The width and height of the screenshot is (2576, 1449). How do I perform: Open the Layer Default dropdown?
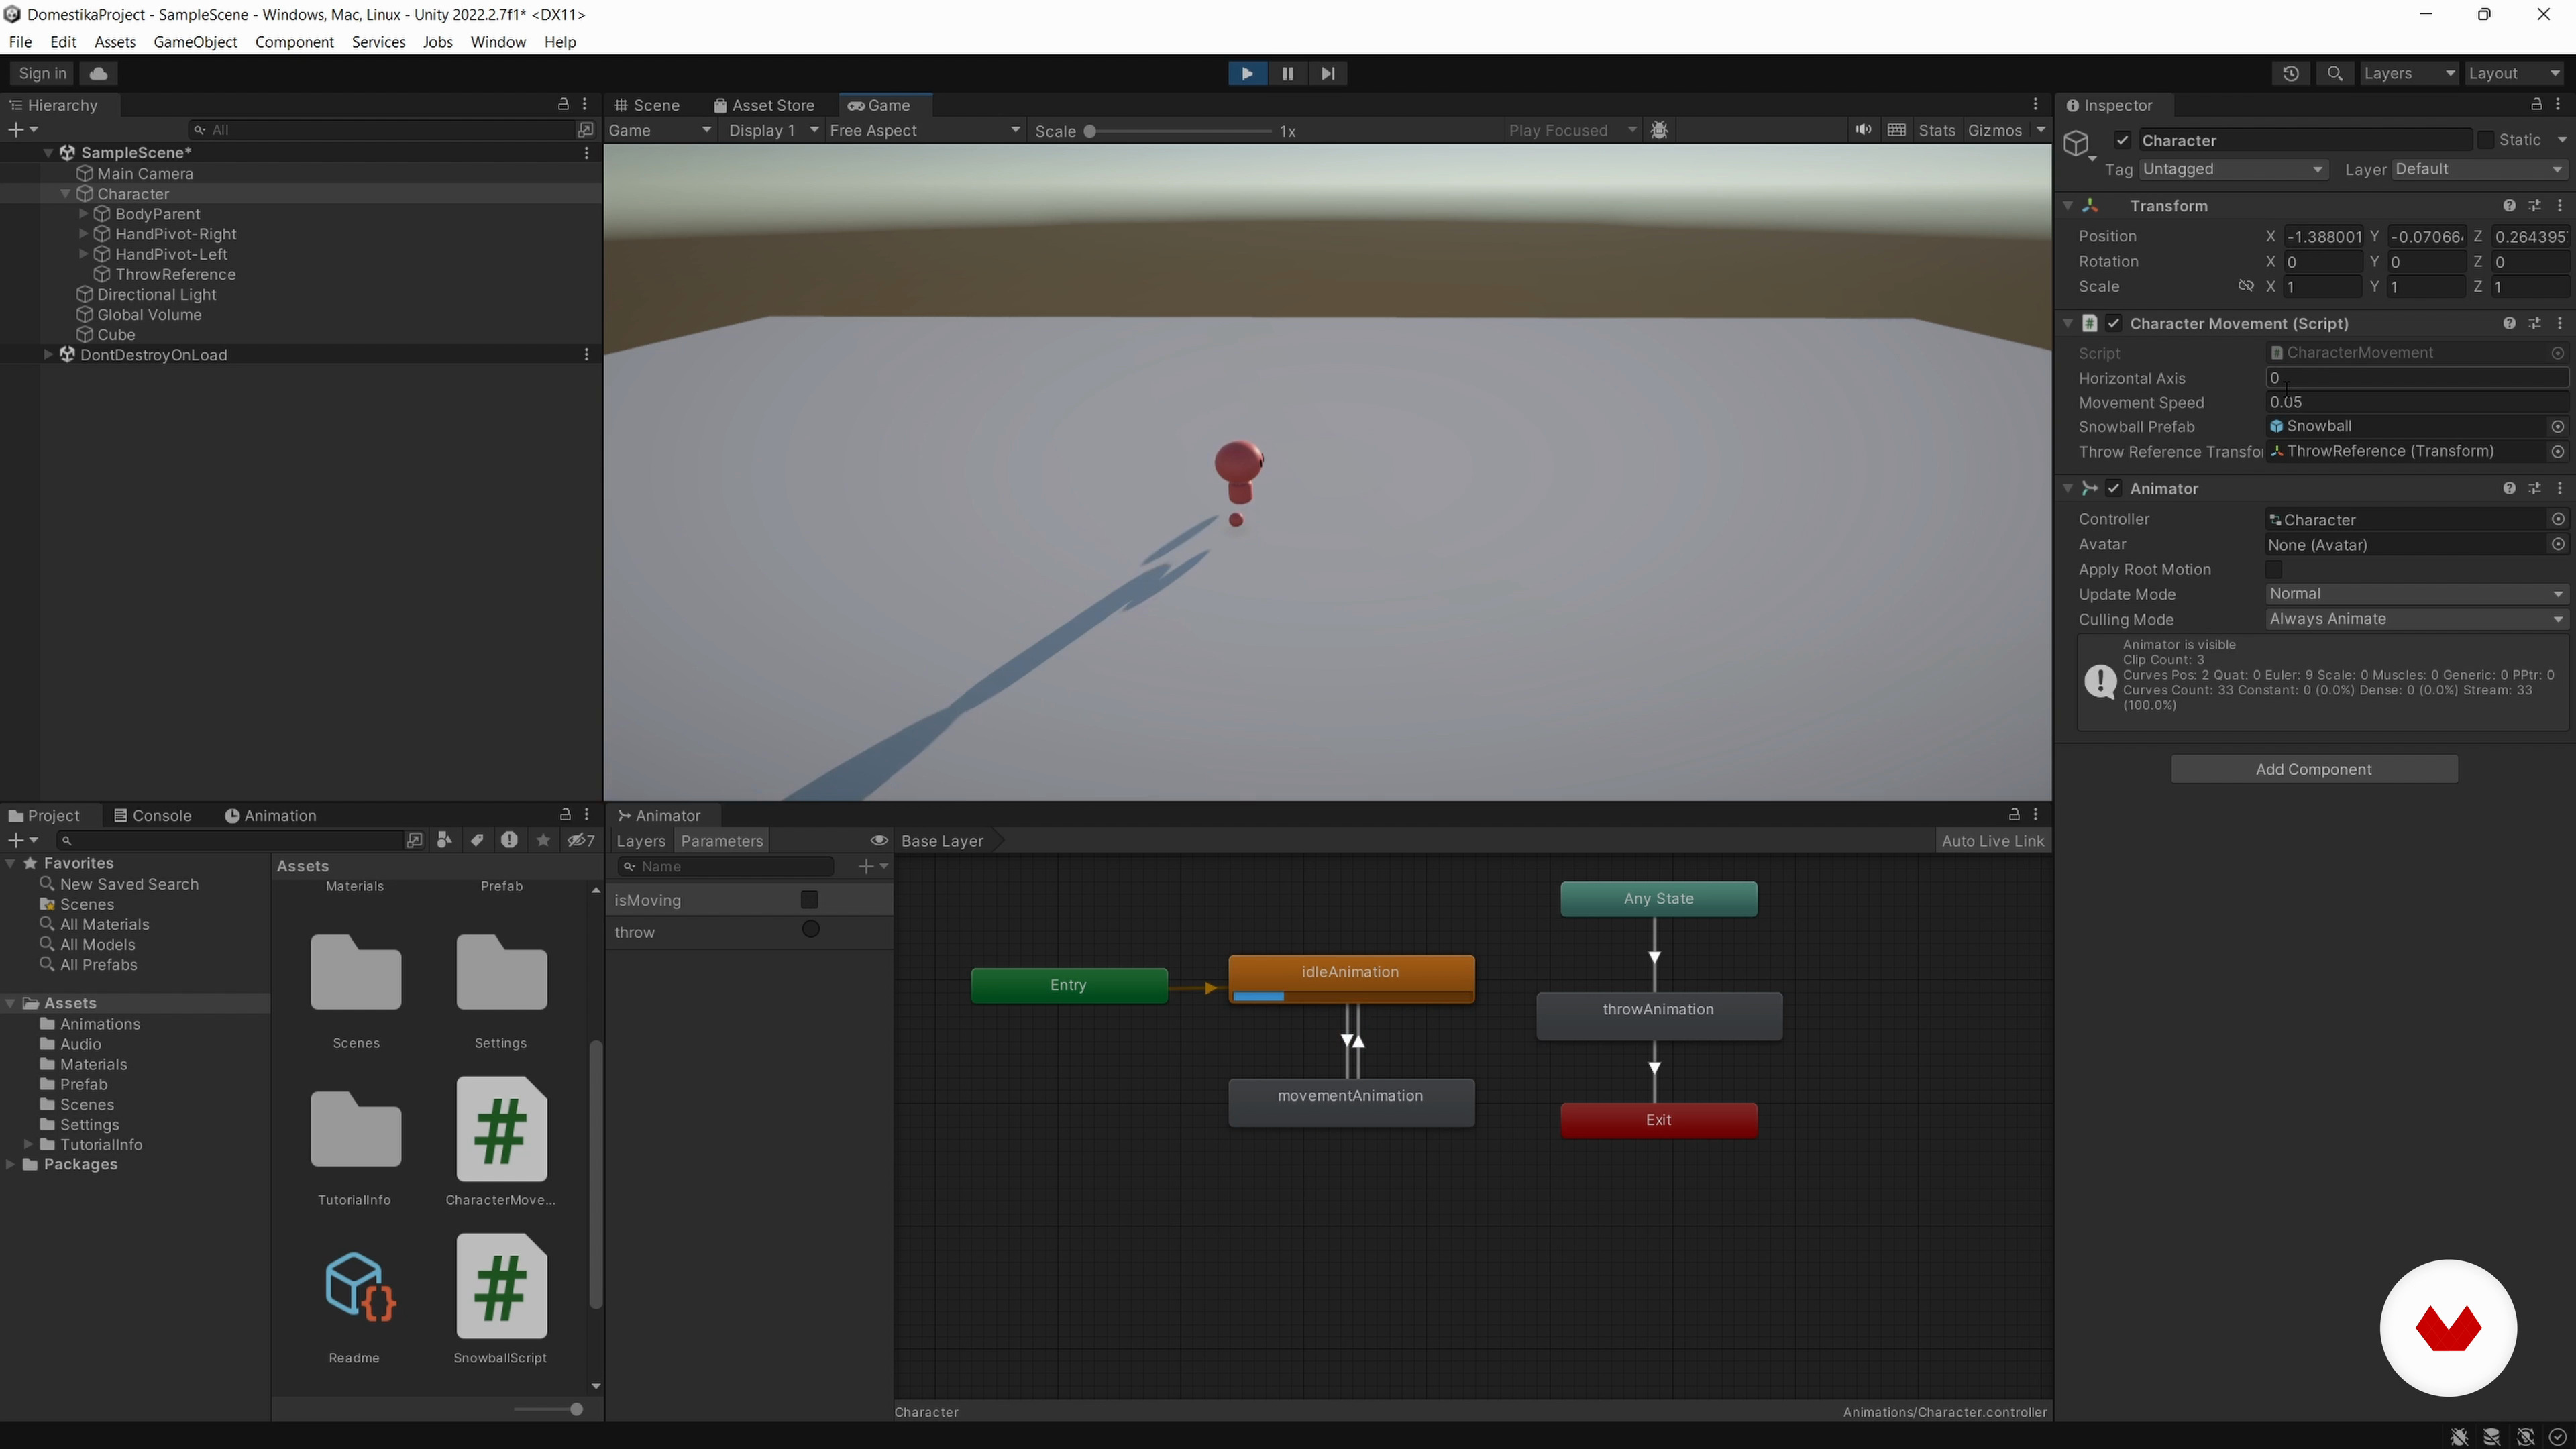(2480, 169)
